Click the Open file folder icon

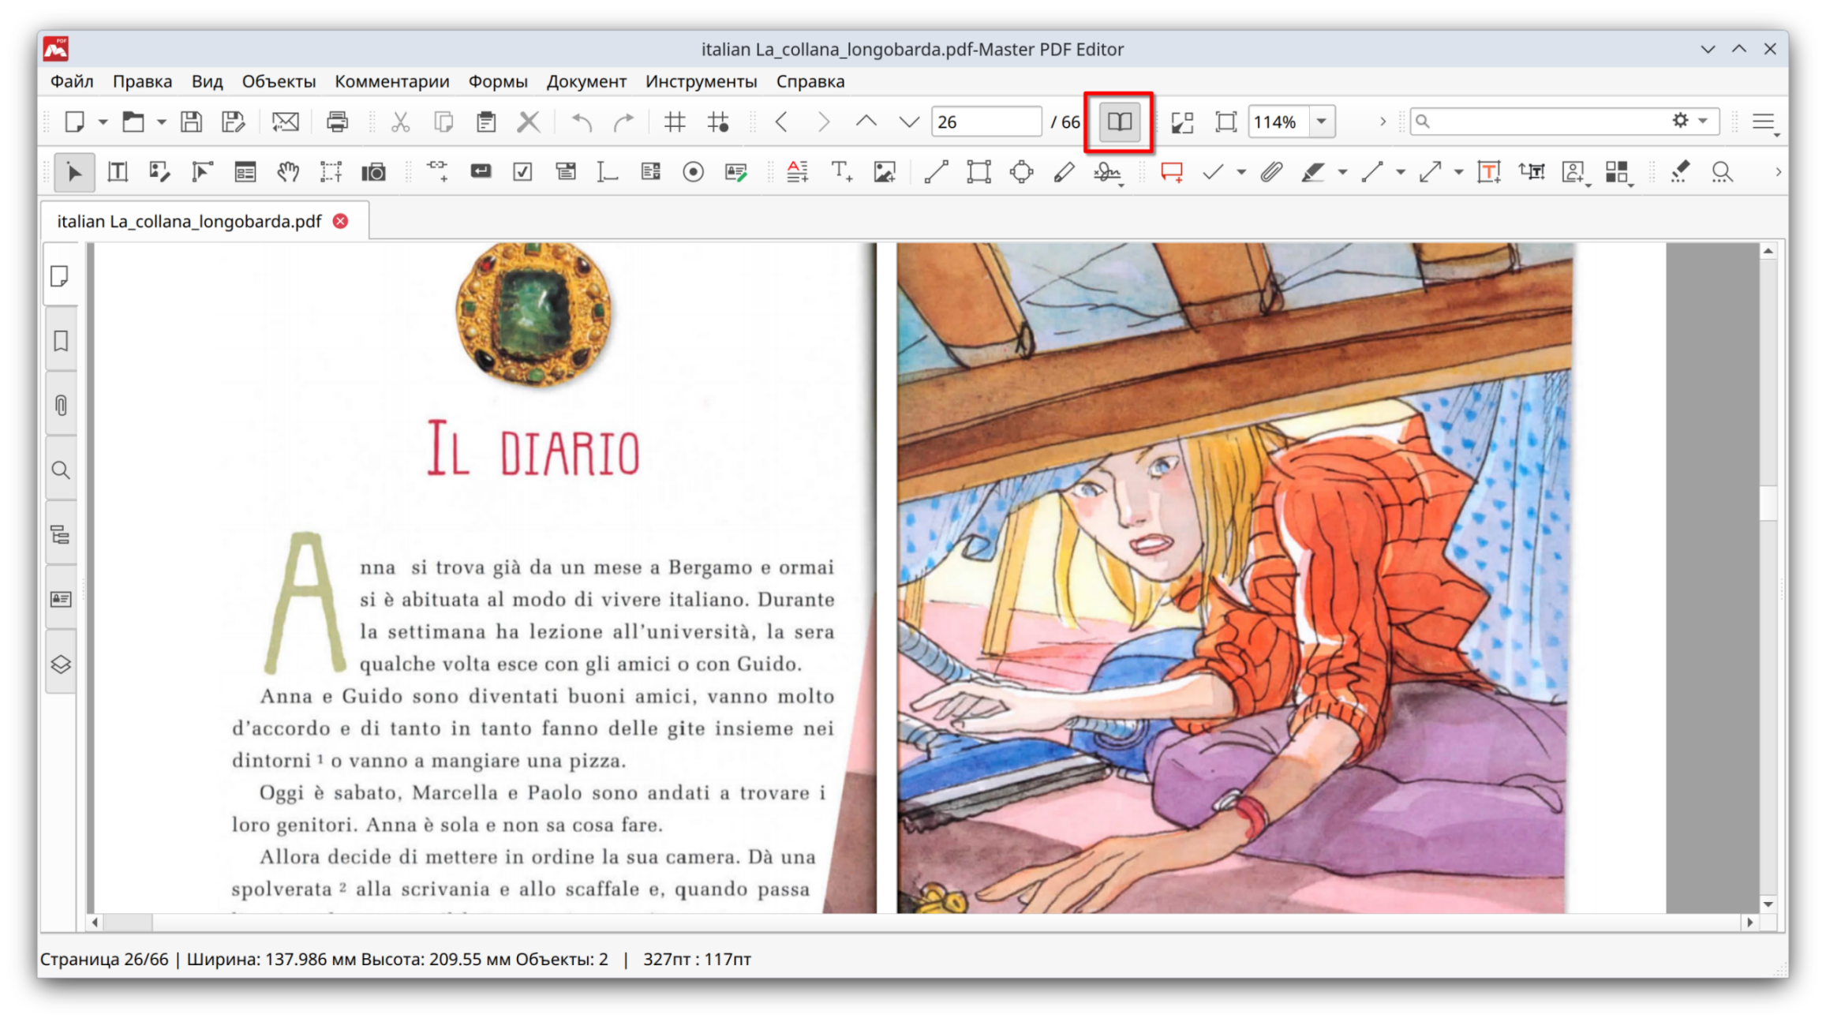point(133,122)
